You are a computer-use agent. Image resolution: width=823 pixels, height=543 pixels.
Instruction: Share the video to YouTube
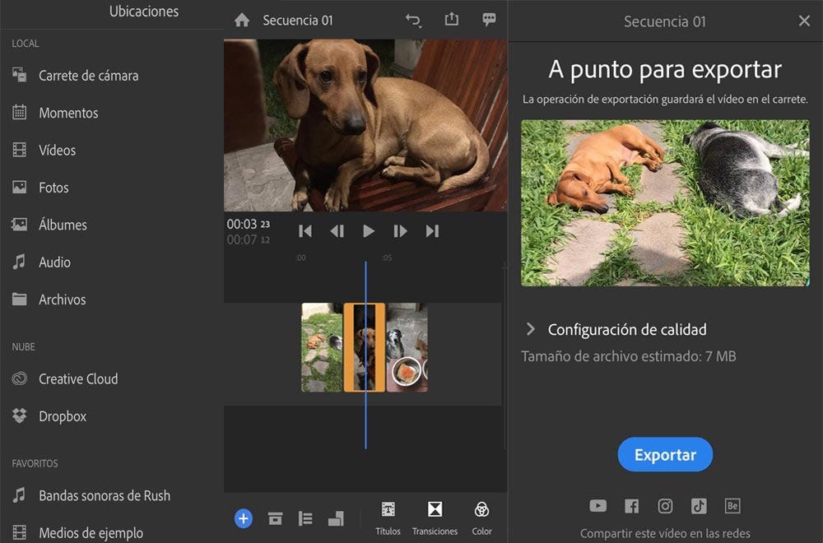597,506
